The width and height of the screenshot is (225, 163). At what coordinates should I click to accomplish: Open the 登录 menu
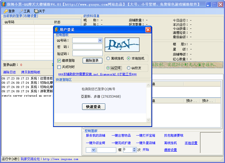(10, 11)
